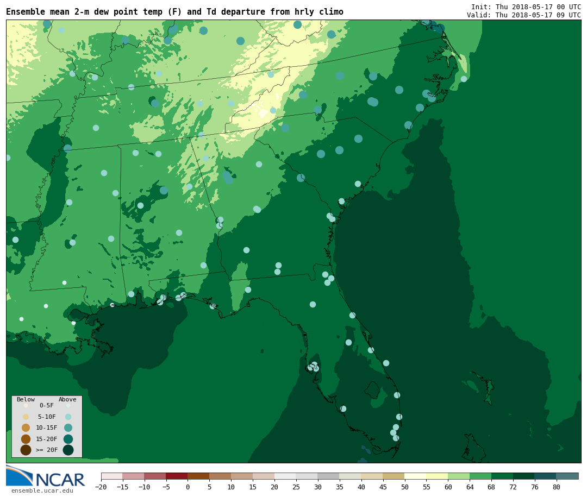
Task: Click the NCAR logo
Action: pos(46,476)
